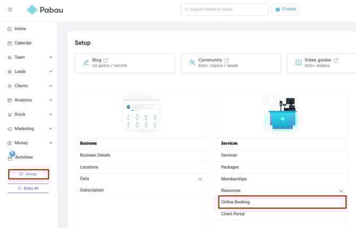Open the Online Booking link
The image size is (356, 228).
[235, 202]
